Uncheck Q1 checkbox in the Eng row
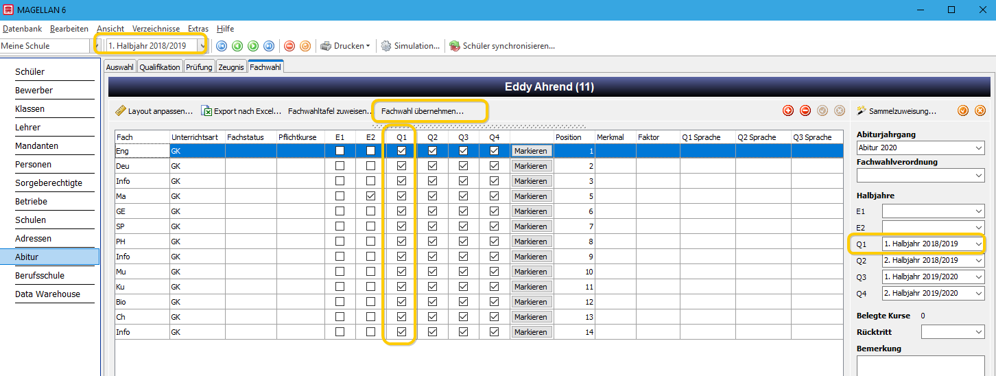996x376 pixels. 402,151
